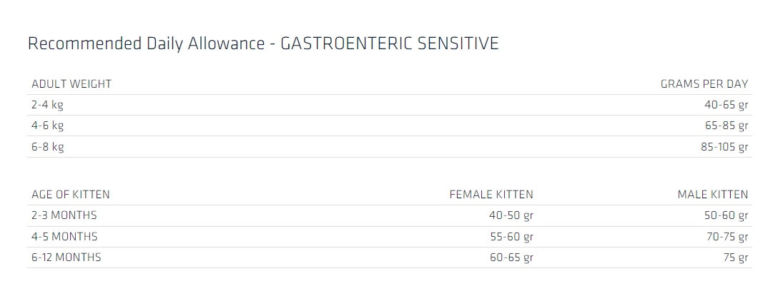Click the 6-12 MONTHS row label
The width and height of the screenshot is (773, 291).
67,257
